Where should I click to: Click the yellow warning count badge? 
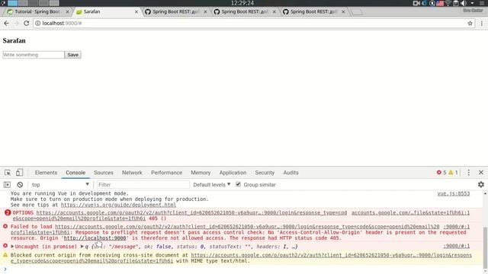(453, 173)
